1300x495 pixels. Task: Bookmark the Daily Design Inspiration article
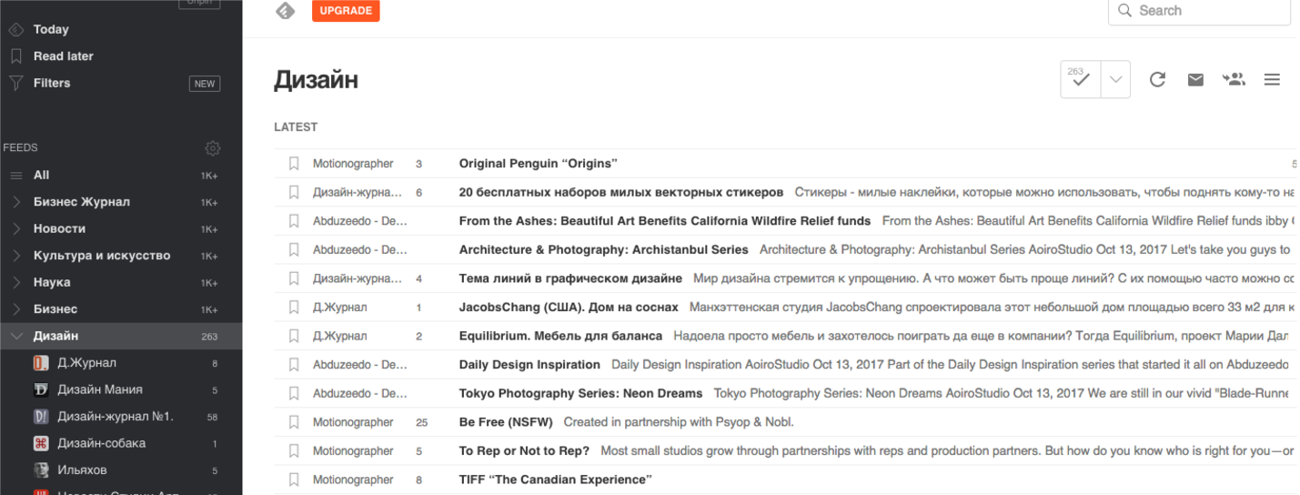tap(294, 365)
